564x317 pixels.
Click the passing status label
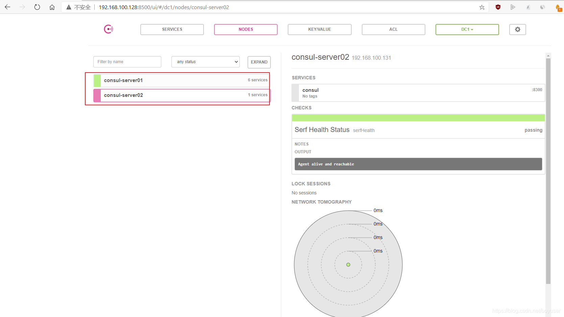[533, 130]
